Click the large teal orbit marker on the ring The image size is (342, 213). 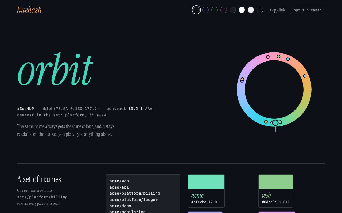tap(275, 123)
